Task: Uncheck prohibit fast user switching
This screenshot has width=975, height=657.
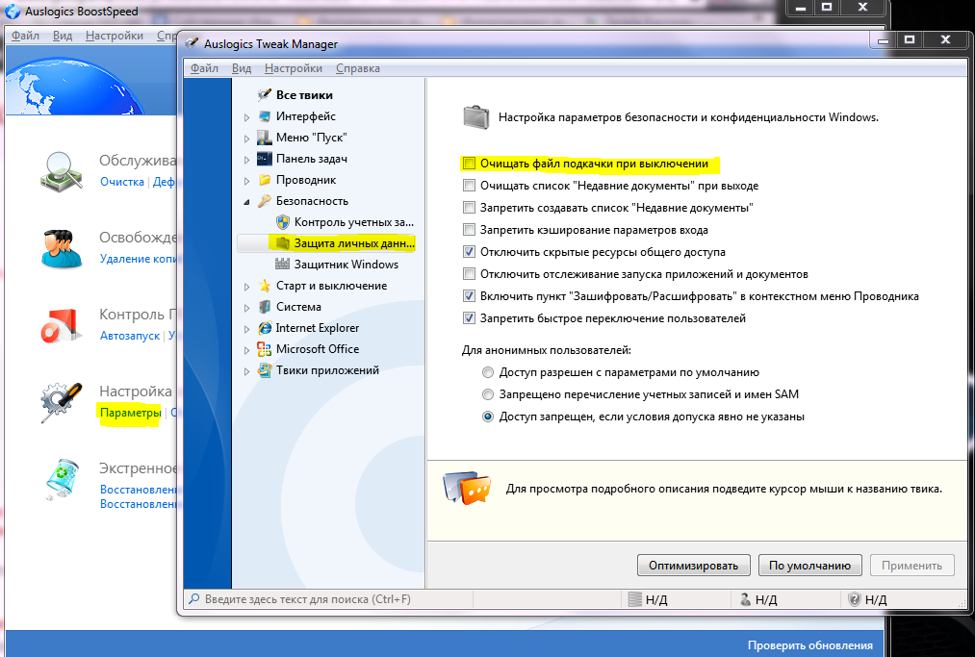Action: [469, 318]
